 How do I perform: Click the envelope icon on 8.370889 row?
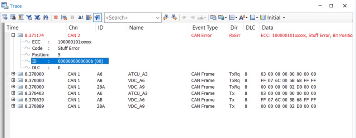point(20,106)
